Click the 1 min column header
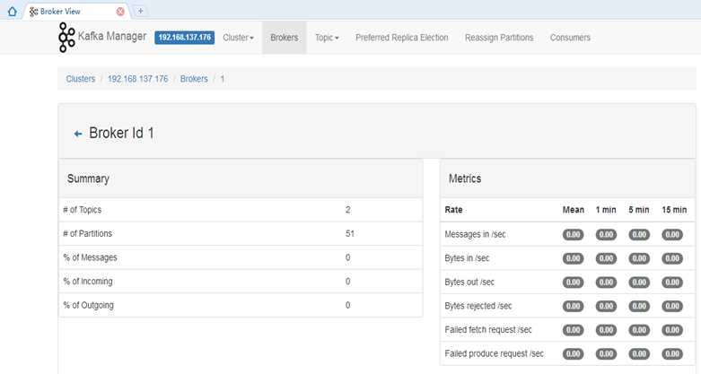This screenshot has width=701, height=374. 606,210
